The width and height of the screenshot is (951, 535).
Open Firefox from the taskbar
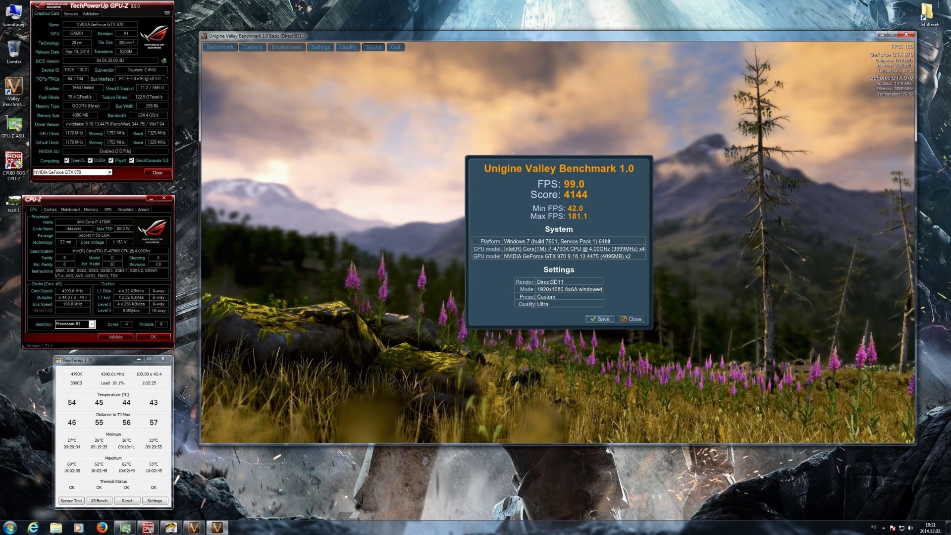pyautogui.click(x=102, y=528)
